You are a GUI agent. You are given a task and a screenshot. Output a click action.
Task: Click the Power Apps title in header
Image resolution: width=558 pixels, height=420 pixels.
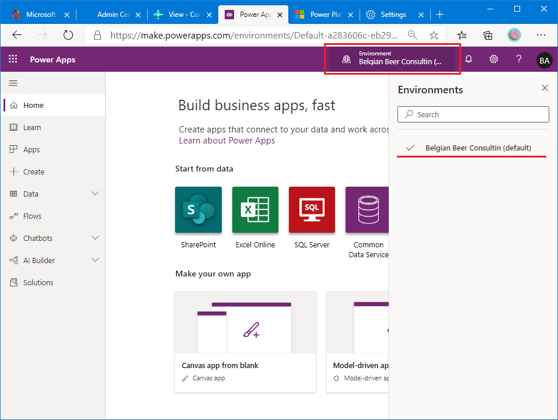click(53, 60)
